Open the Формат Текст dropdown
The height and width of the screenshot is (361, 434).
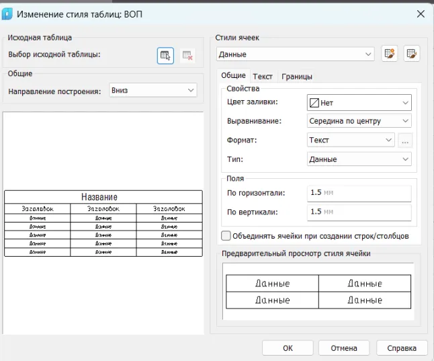[x=350, y=141]
